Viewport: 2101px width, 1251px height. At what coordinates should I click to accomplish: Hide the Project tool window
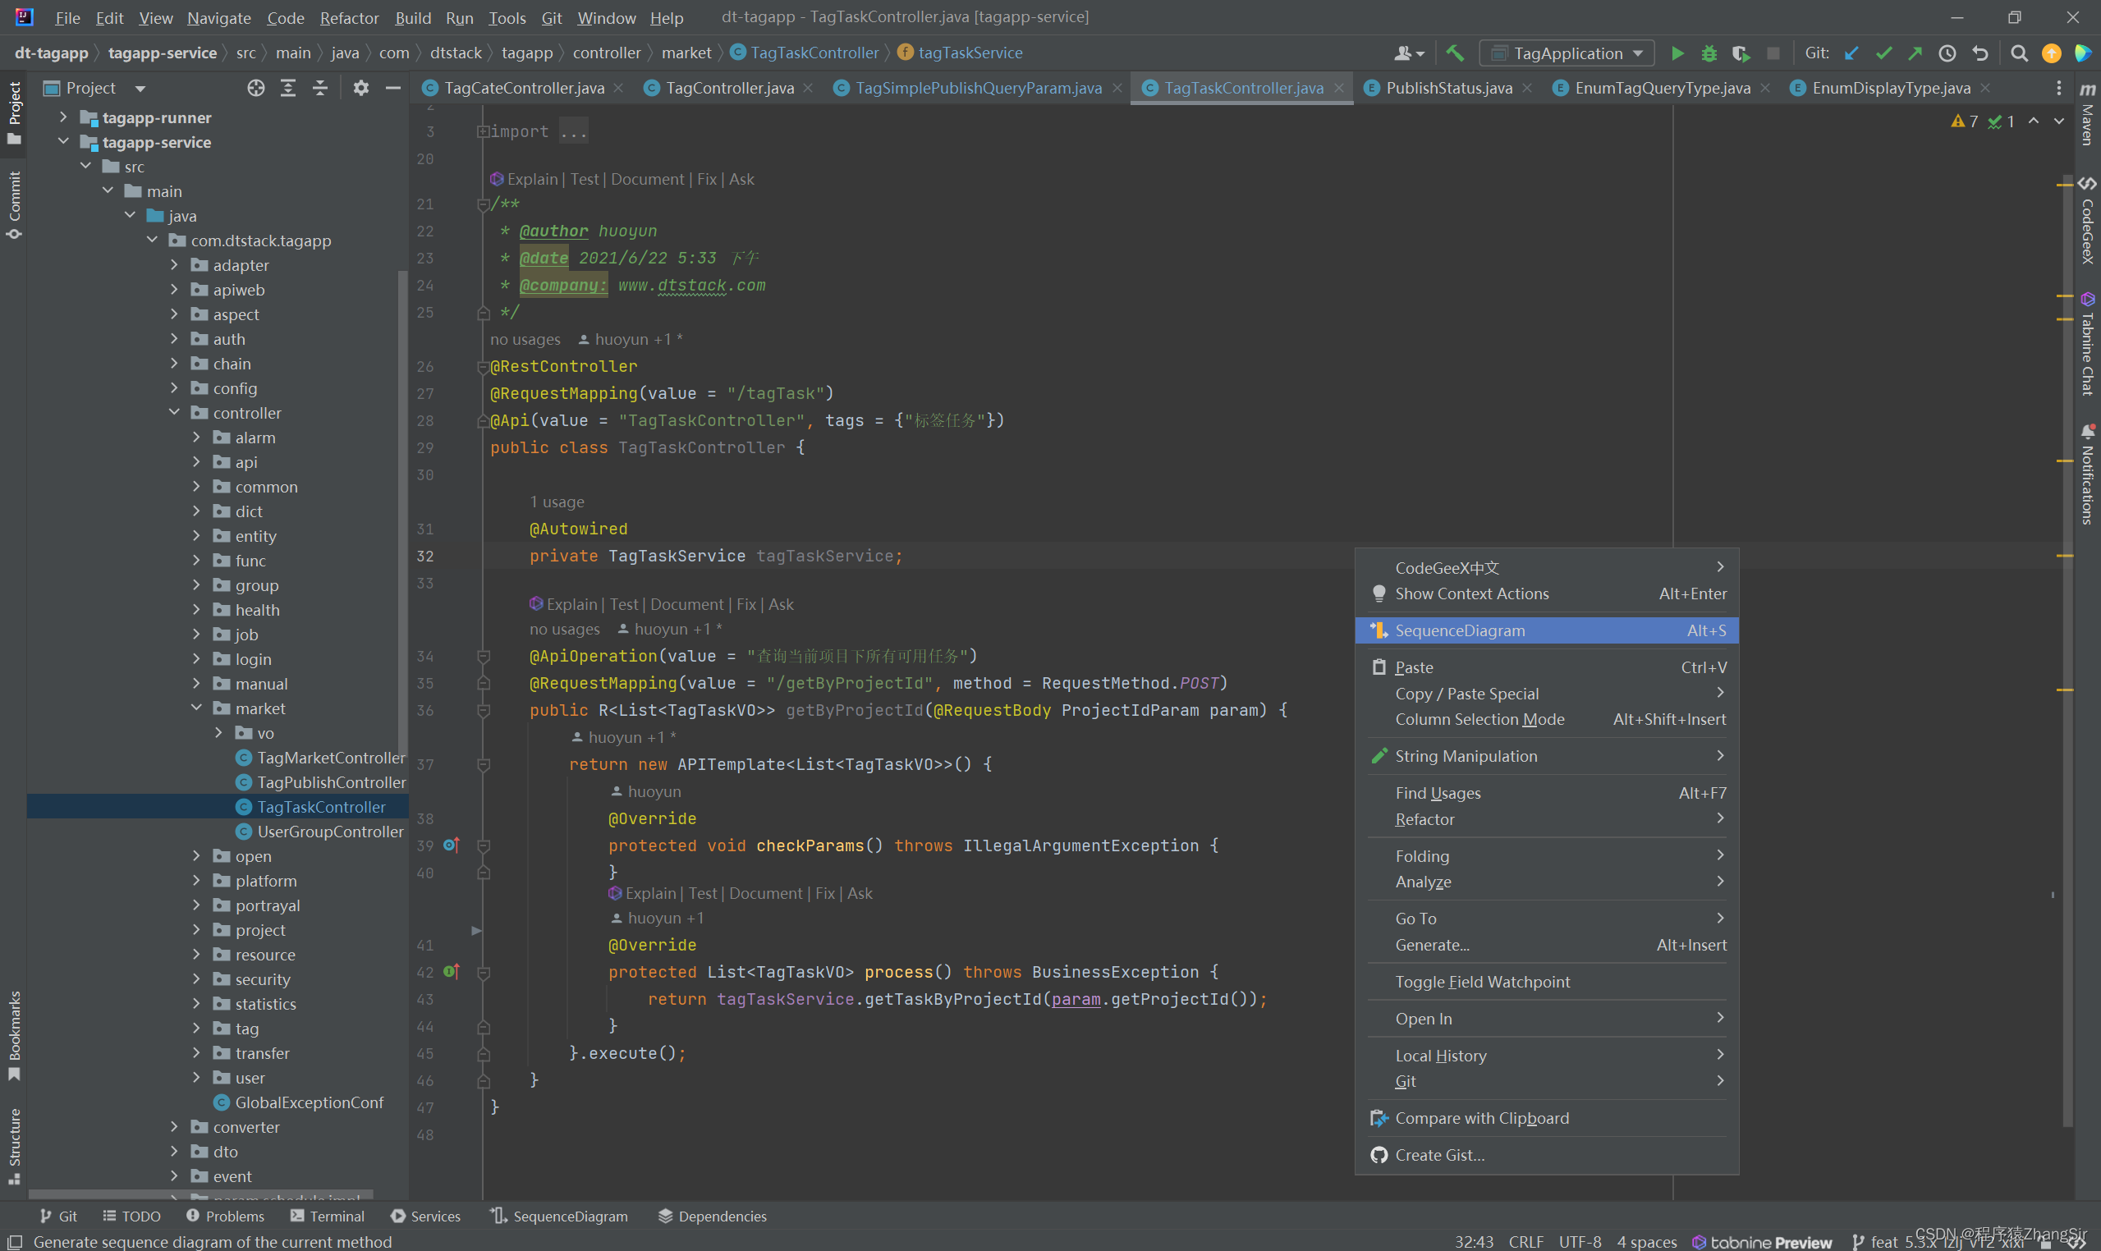(393, 88)
